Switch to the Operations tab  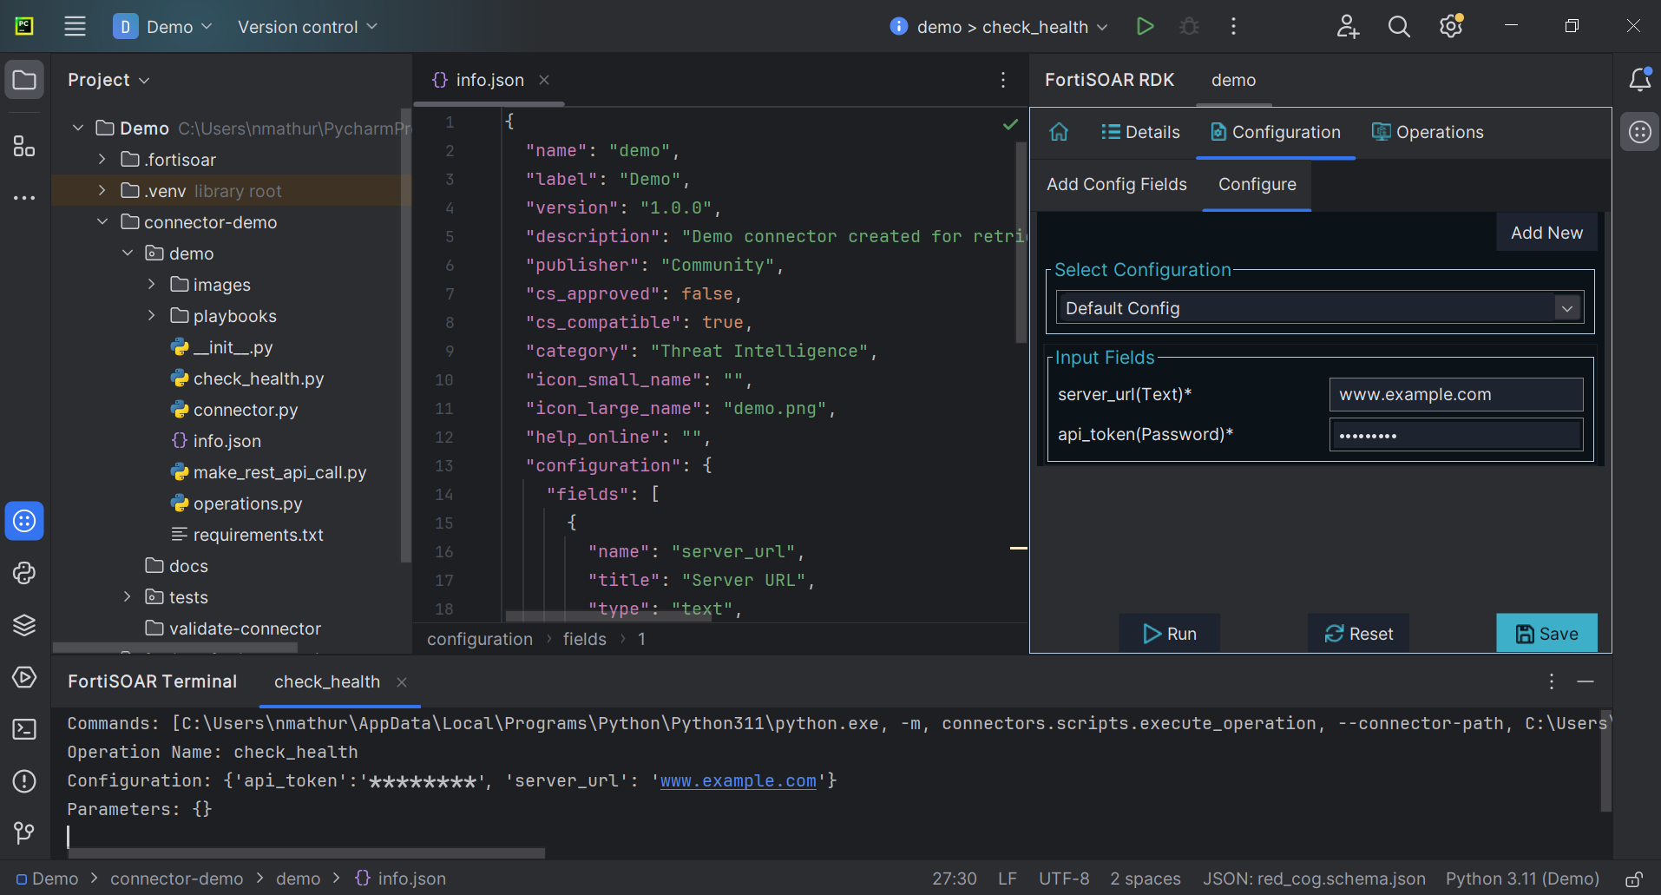click(1428, 132)
